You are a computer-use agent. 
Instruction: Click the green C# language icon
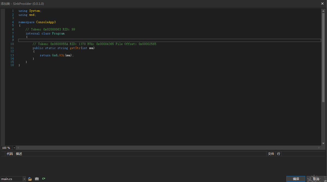click(44, 179)
